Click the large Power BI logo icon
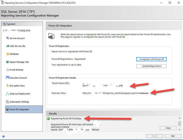Image resolution: width=183 pixels, height=140 pixels. [x=51, y=36]
